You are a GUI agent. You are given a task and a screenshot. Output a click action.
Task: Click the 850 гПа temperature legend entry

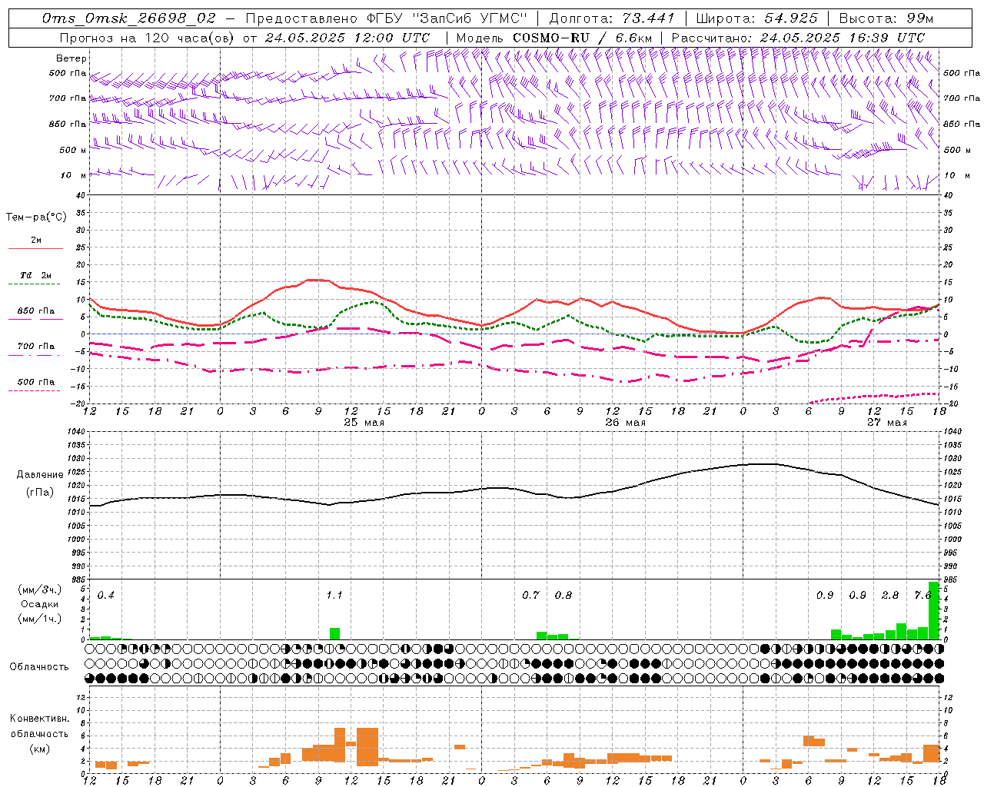36,311
